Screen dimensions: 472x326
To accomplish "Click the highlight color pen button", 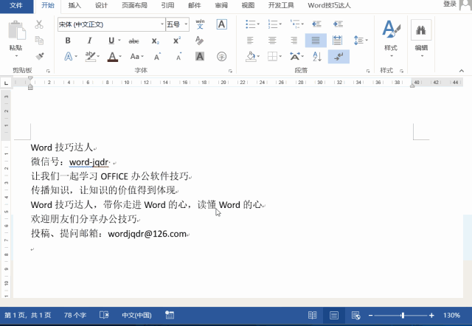I will [x=90, y=56].
